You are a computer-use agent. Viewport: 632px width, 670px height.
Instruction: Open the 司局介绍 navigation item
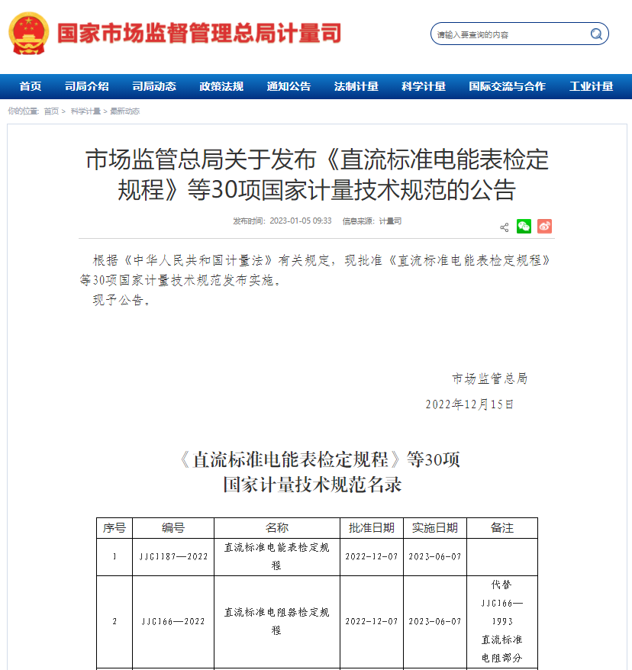tap(87, 86)
